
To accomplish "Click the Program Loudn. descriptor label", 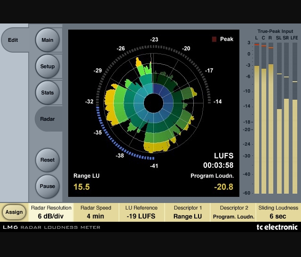I will point(212,176).
